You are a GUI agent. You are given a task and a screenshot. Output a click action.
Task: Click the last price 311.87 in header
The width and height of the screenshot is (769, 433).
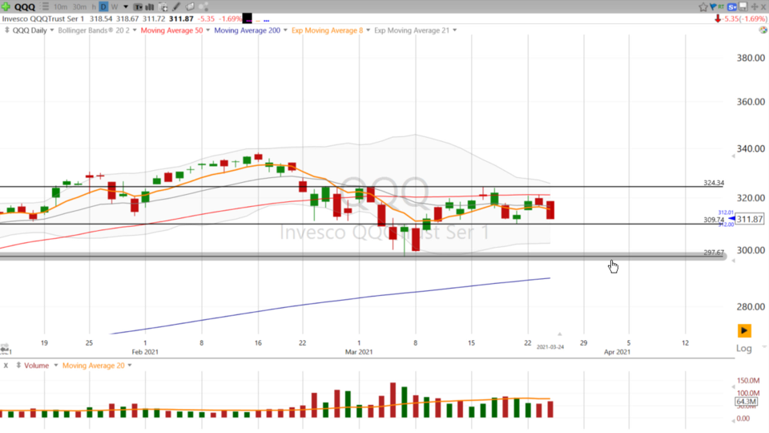(x=181, y=18)
